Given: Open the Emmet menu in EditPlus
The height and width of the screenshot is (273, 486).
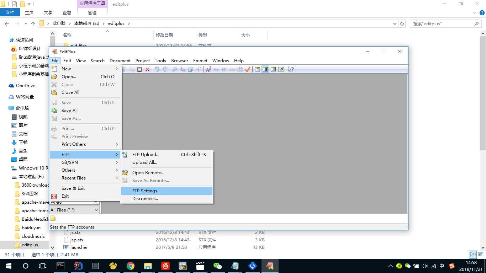Looking at the screenshot, I should [200, 60].
